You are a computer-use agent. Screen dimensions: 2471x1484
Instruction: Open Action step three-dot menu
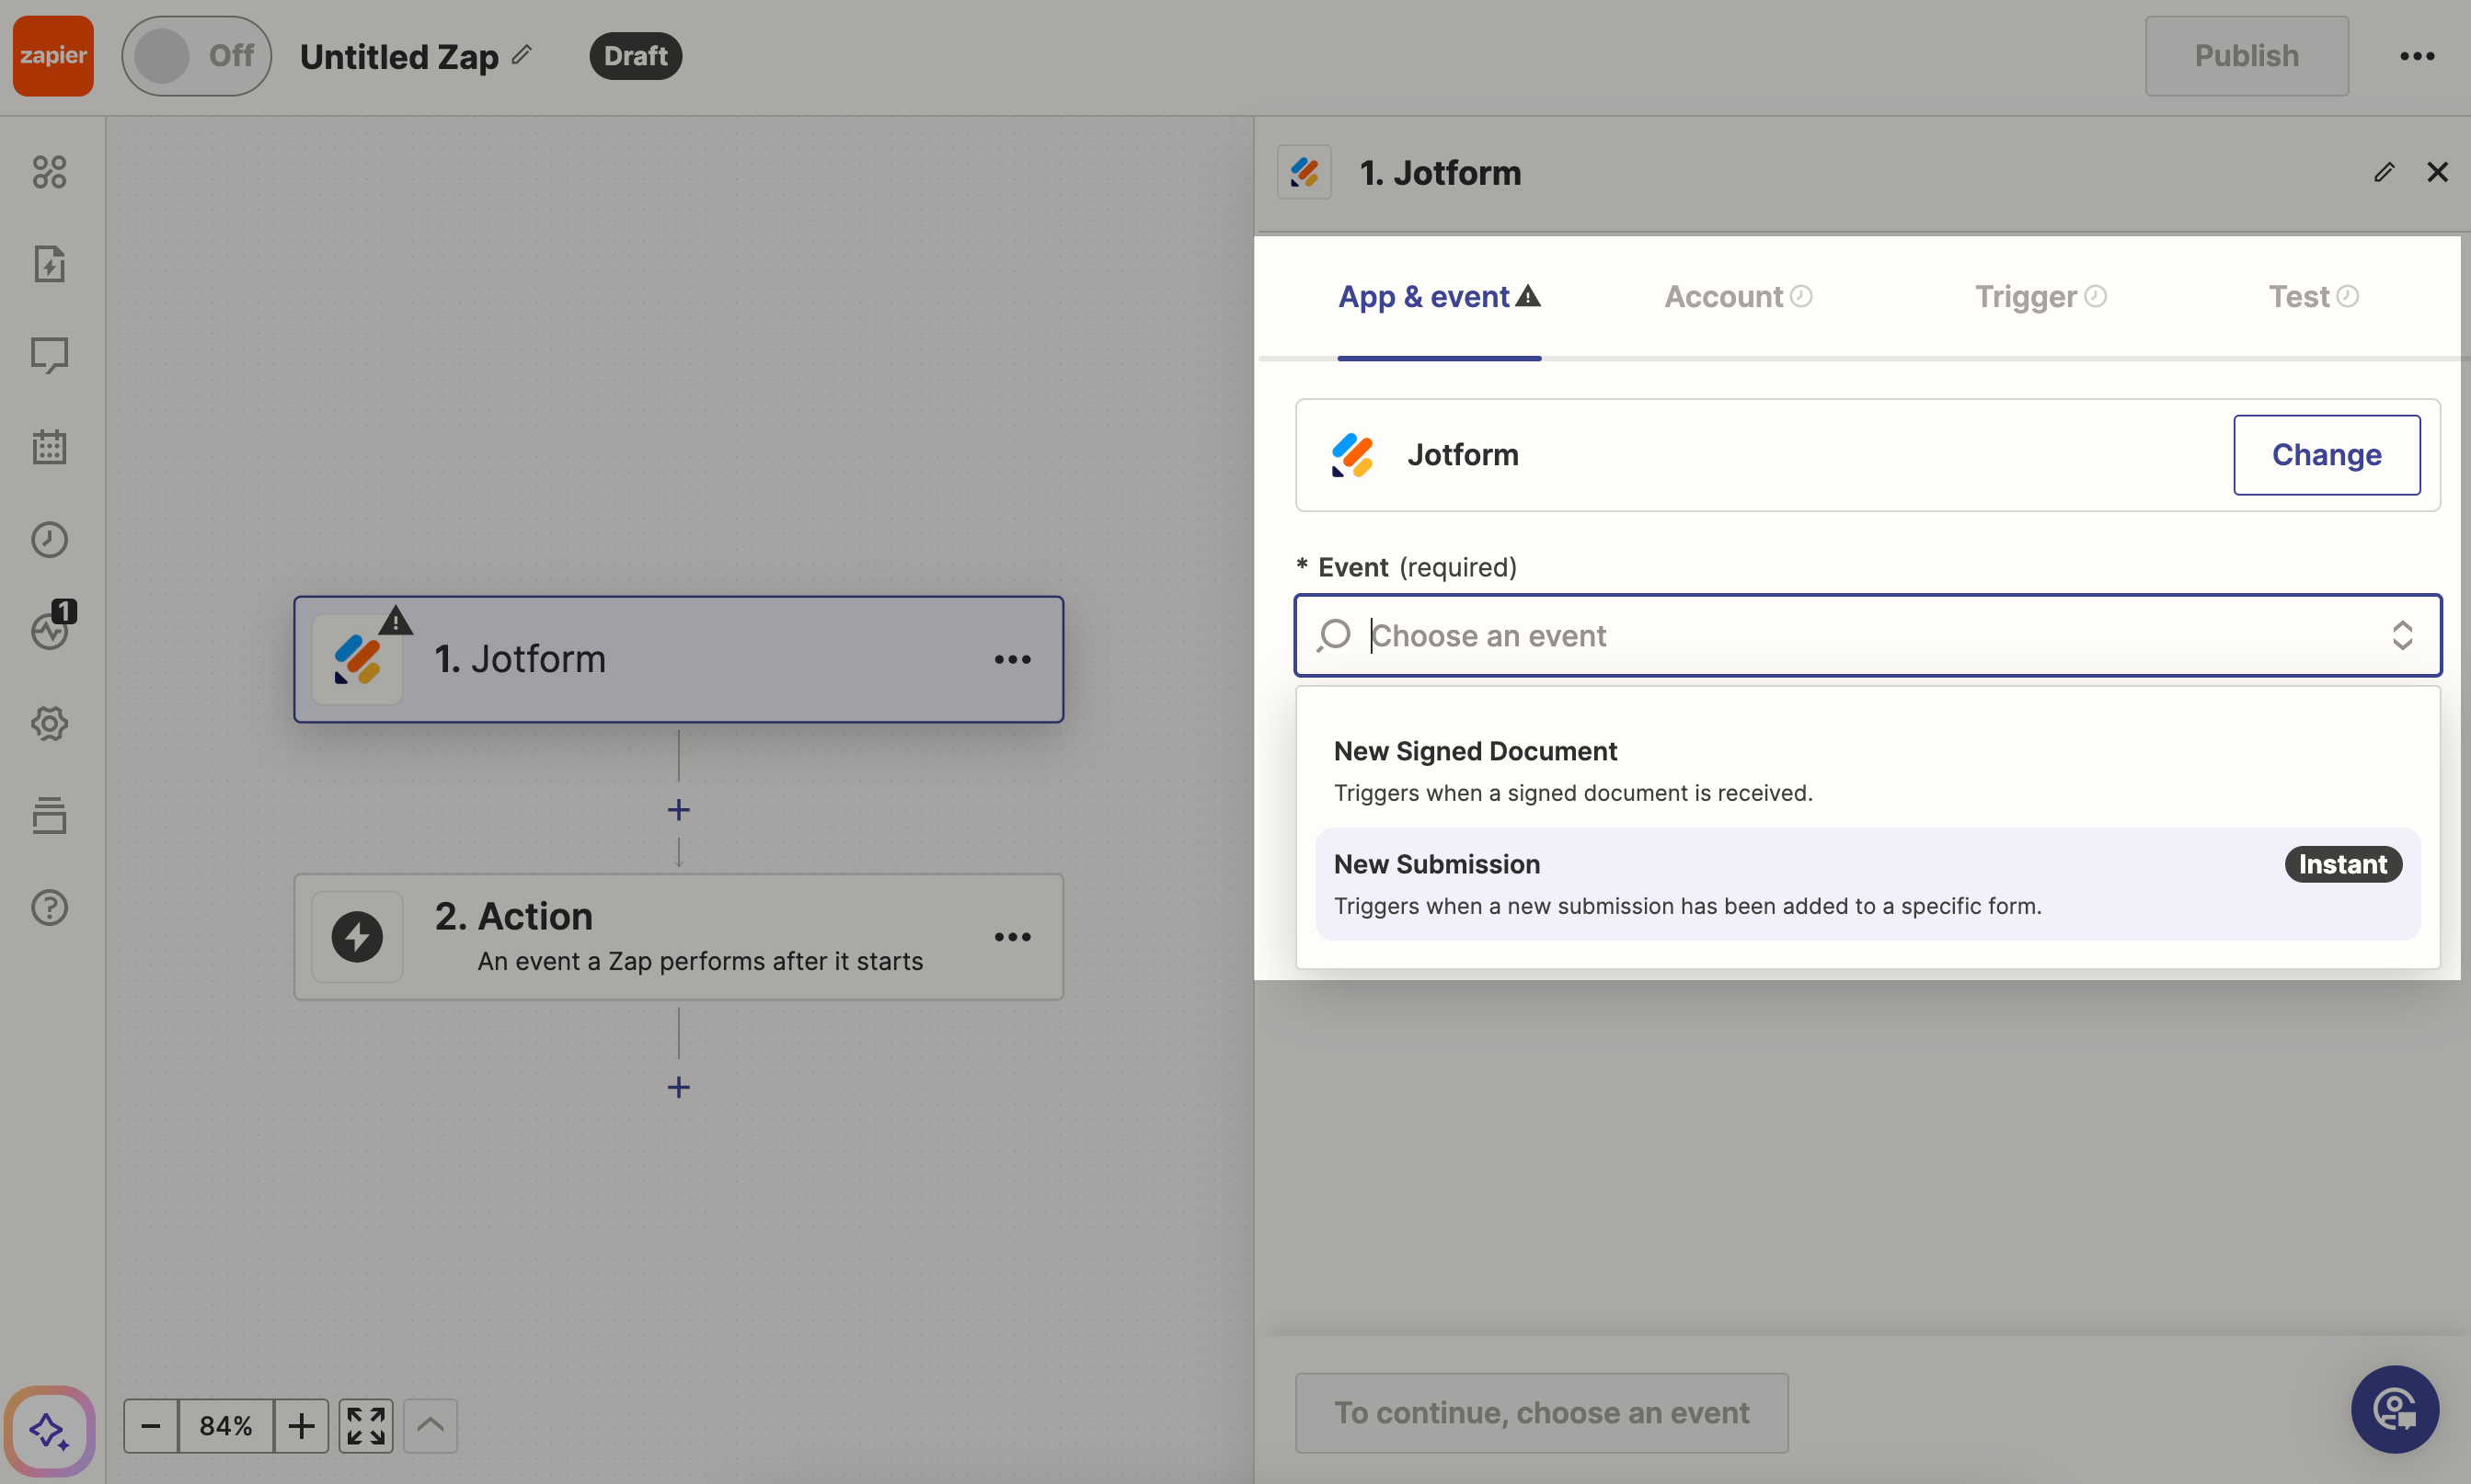1012,937
